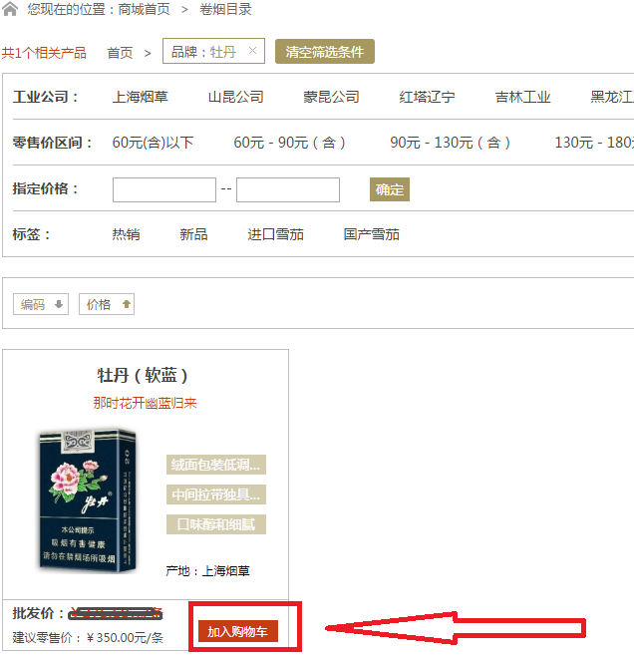Select the 国产雪茄 tag
This screenshot has width=634, height=661.
(x=372, y=234)
